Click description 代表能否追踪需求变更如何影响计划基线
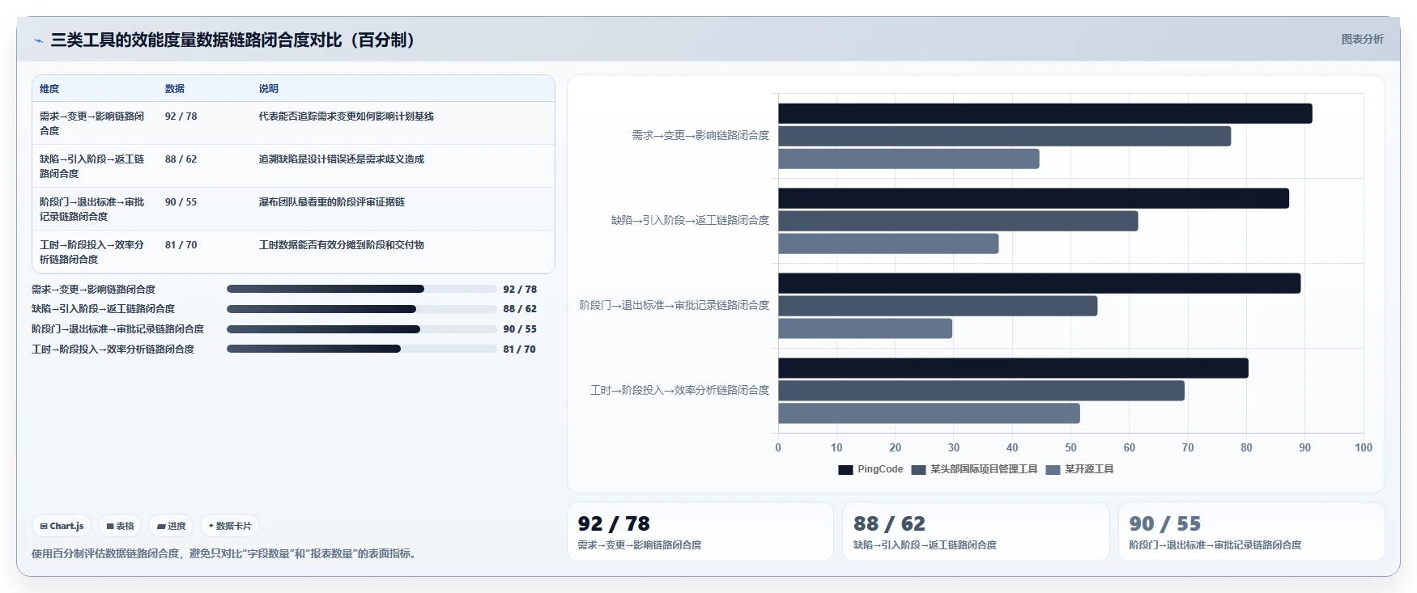The height and width of the screenshot is (593, 1417). click(347, 116)
